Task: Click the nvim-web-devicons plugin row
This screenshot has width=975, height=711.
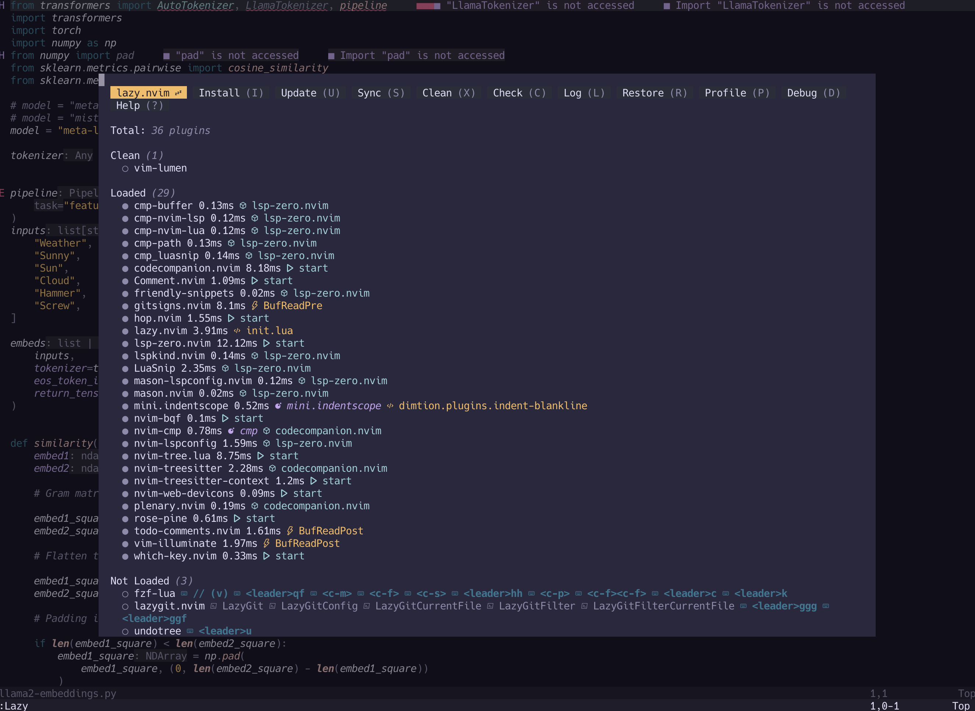Action: (222, 493)
